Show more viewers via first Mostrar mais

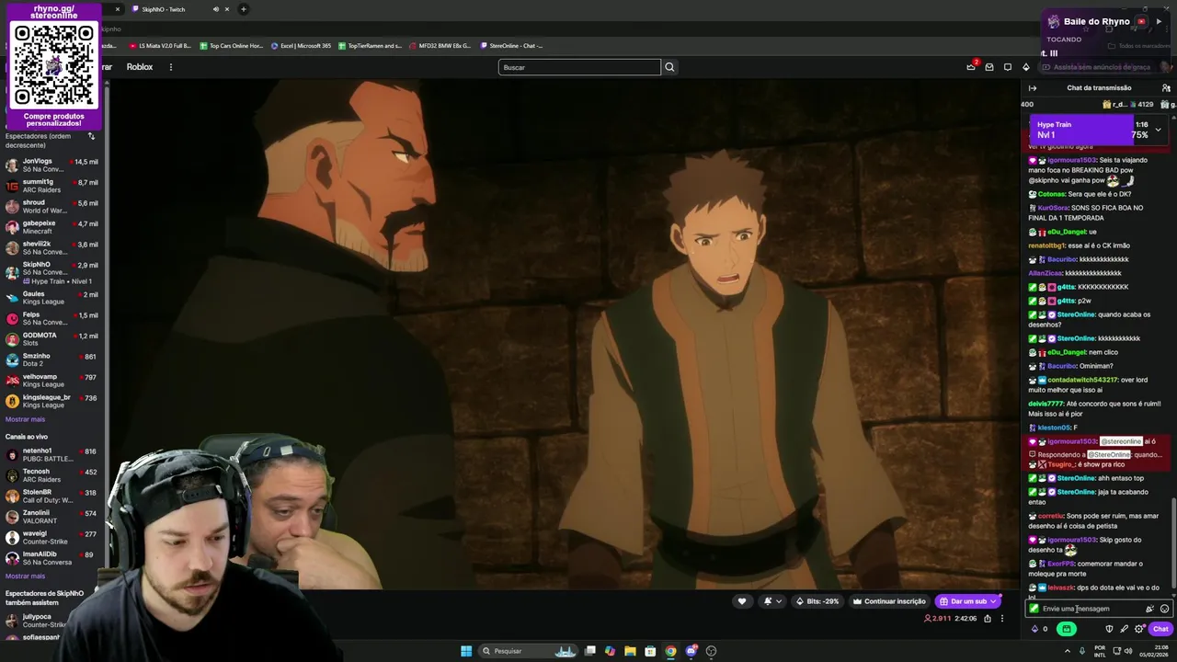point(25,419)
